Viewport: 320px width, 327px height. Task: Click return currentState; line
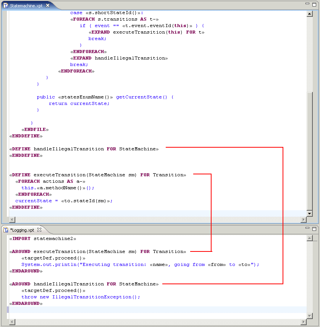(79, 104)
